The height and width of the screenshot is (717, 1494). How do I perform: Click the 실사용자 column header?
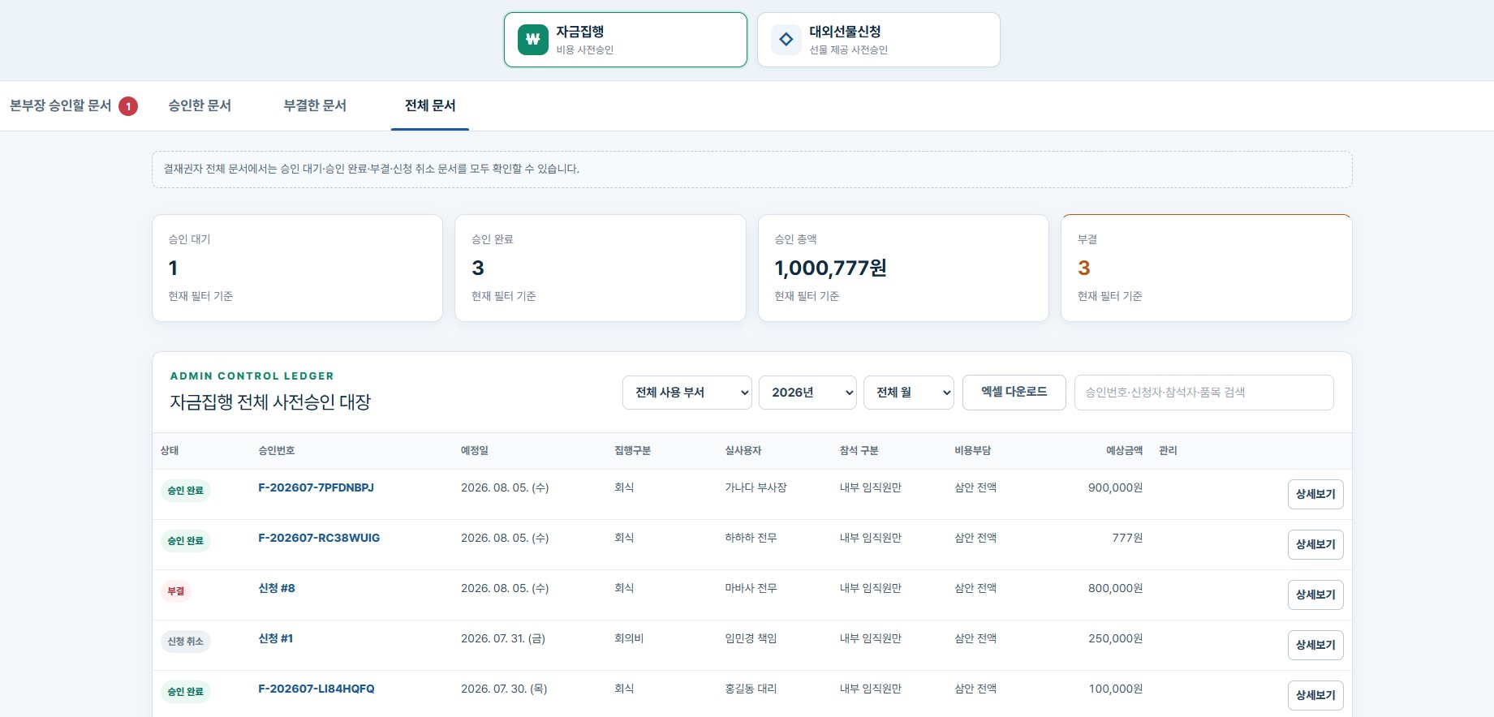[743, 450]
